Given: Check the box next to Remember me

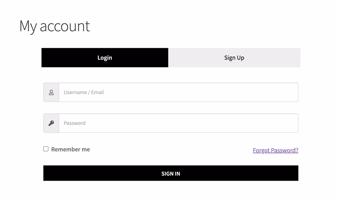Looking at the screenshot, I should point(45,148).
